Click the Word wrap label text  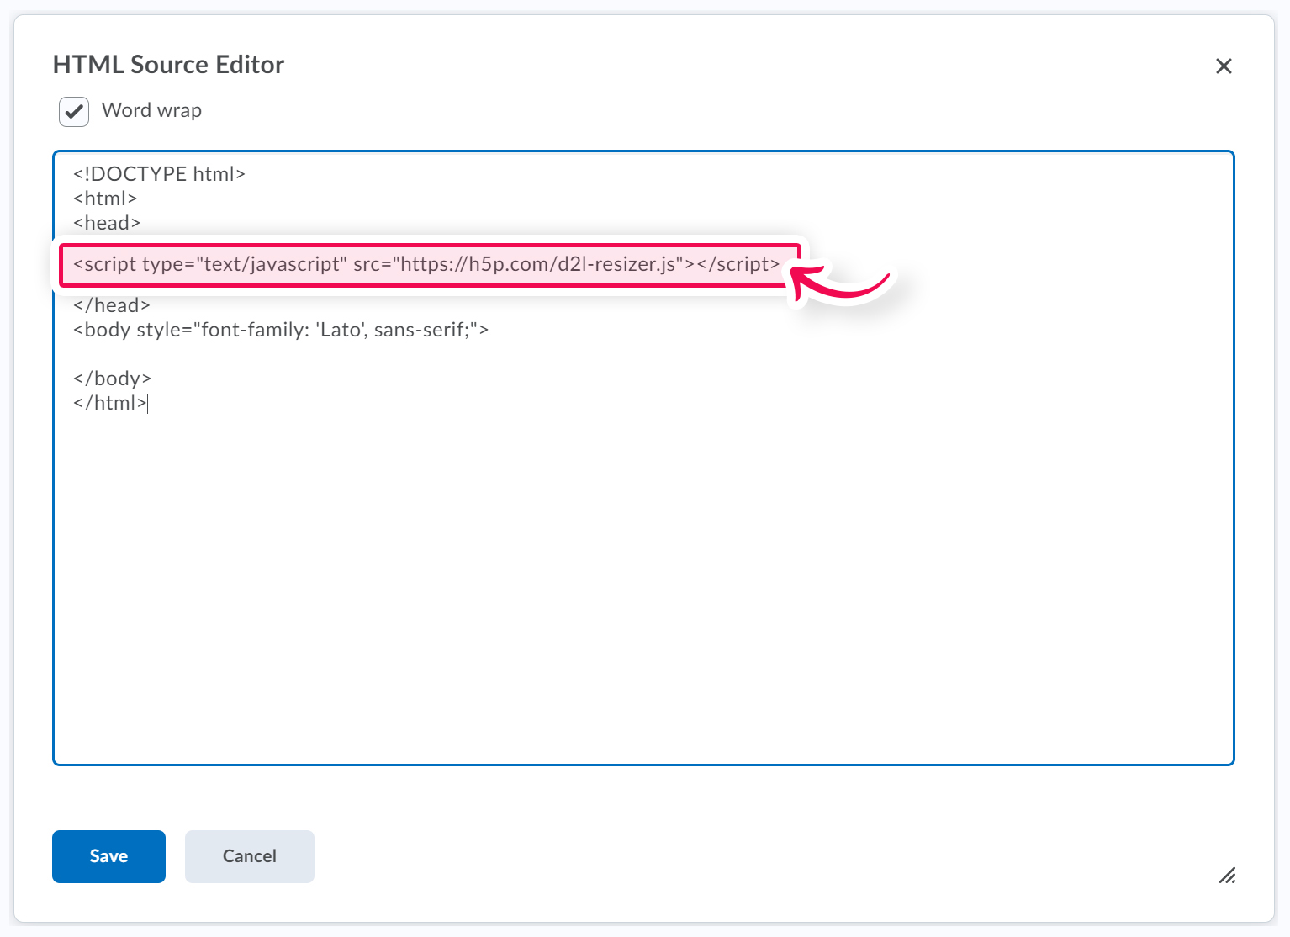pos(151,110)
